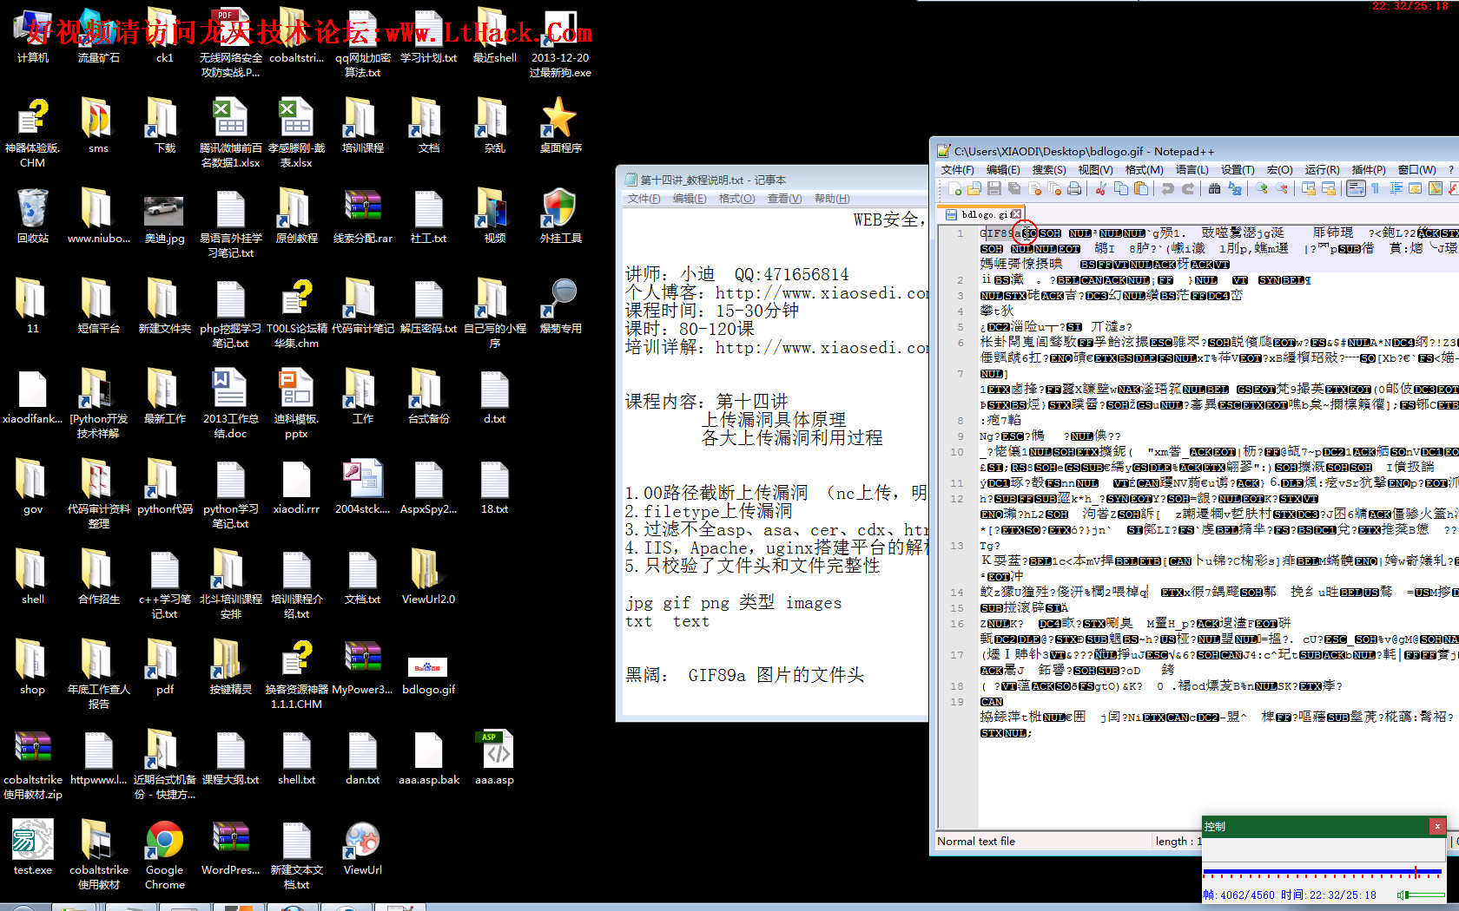Open 查看(V) menu in the 记事本 window
1459x911 pixels.
click(784, 199)
